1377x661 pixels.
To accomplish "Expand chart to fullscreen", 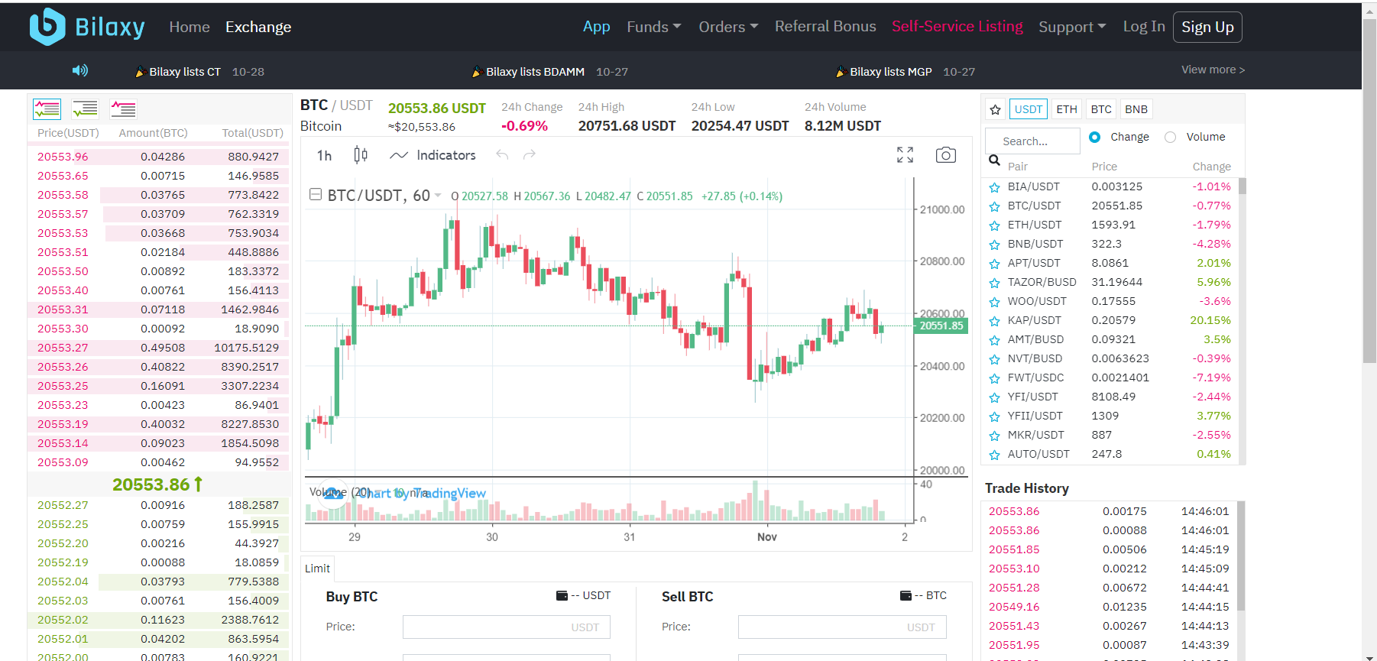I will pyautogui.click(x=905, y=155).
